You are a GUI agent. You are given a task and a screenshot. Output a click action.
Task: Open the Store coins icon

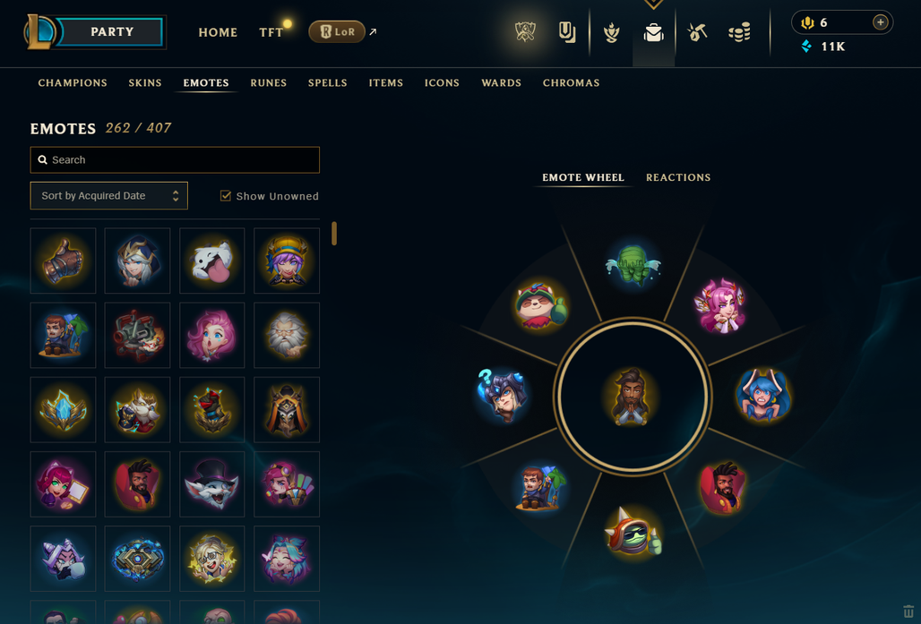click(739, 32)
